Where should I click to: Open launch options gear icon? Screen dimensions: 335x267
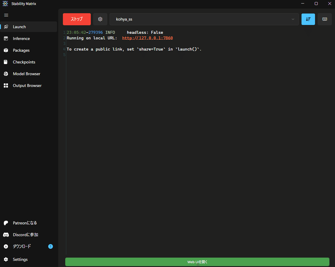[x=100, y=19]
